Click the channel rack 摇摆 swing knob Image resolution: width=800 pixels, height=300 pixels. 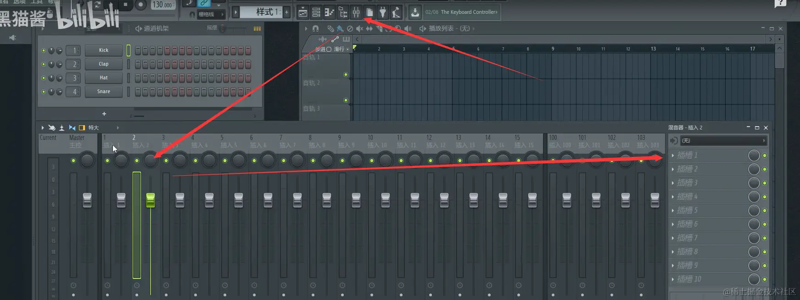pos(223,28)
